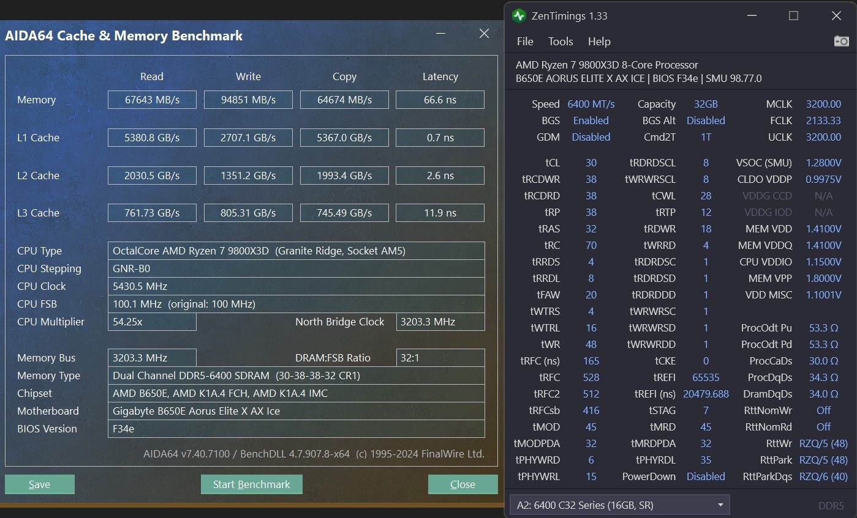Open the Help menu in ZenTimings
This screenshot has height=518, width=857.
pyautogui.click(x=598, y=41)
